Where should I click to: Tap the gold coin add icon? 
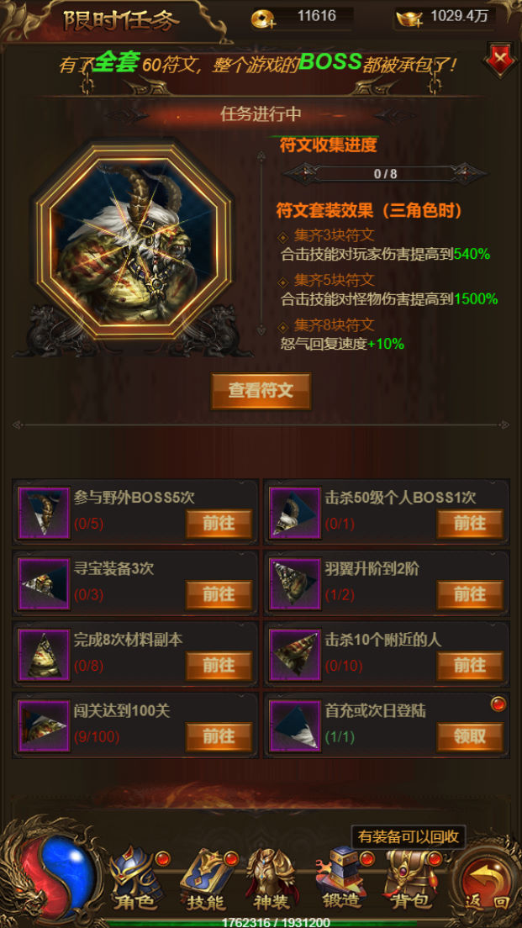pos(263,19)
